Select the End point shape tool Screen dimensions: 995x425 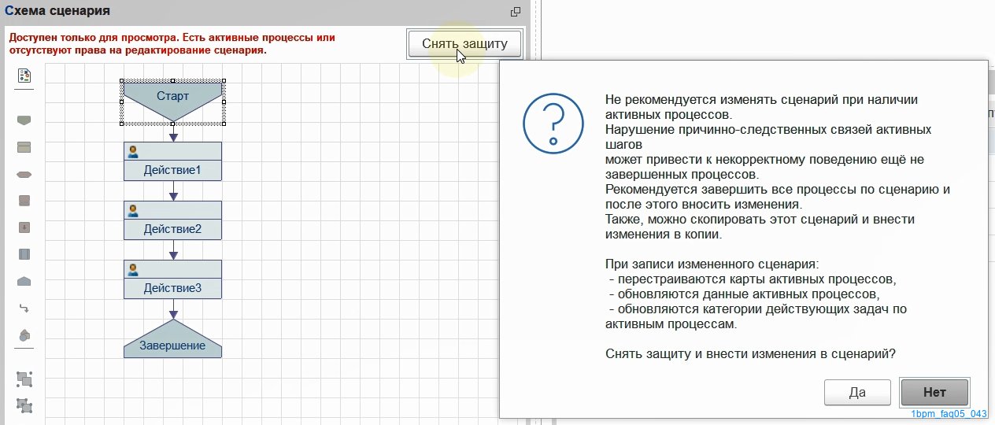pyautogui.click(x=24, y=281)
